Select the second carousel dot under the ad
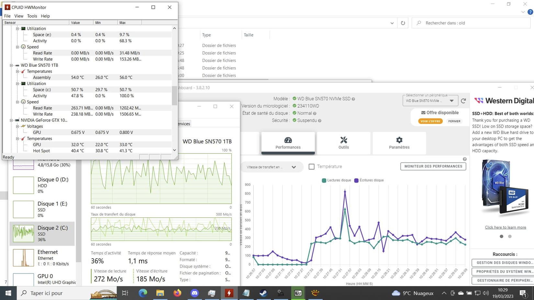Image resolution: width=534 pixels, height=300 pixels. [x=510, y=236]
